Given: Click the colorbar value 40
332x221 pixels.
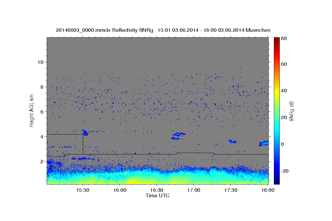Looking at the screenshot, I should [x=284, y=91].
